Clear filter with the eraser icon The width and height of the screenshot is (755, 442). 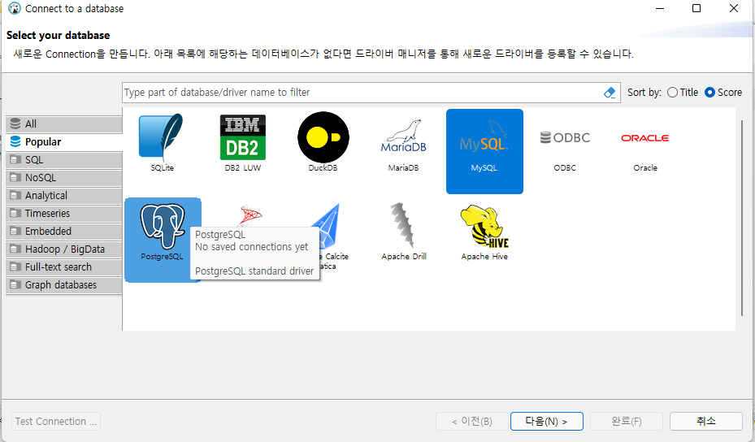coord(610,93)
